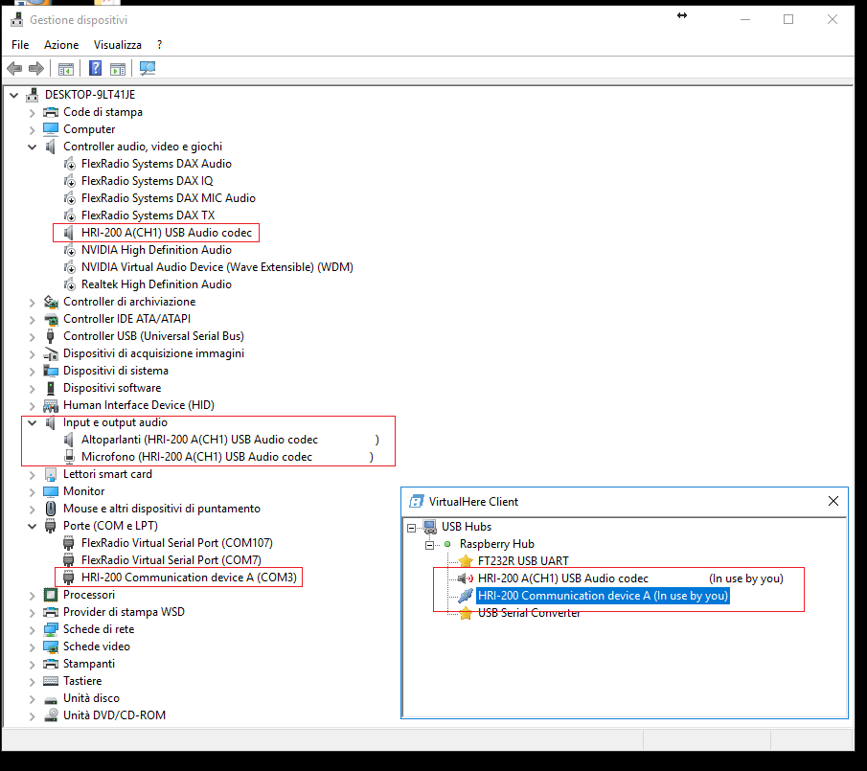Close the VirtualHere Client window
Screen dimensions: 867x771
833,501
